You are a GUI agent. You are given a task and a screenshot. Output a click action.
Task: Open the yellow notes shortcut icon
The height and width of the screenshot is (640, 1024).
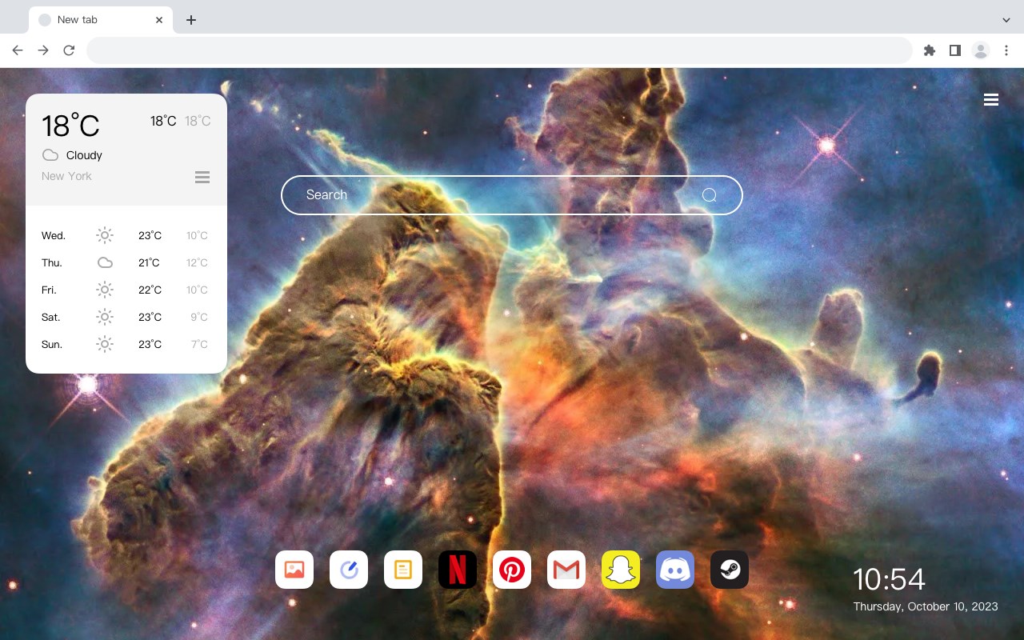click(403, 570)
